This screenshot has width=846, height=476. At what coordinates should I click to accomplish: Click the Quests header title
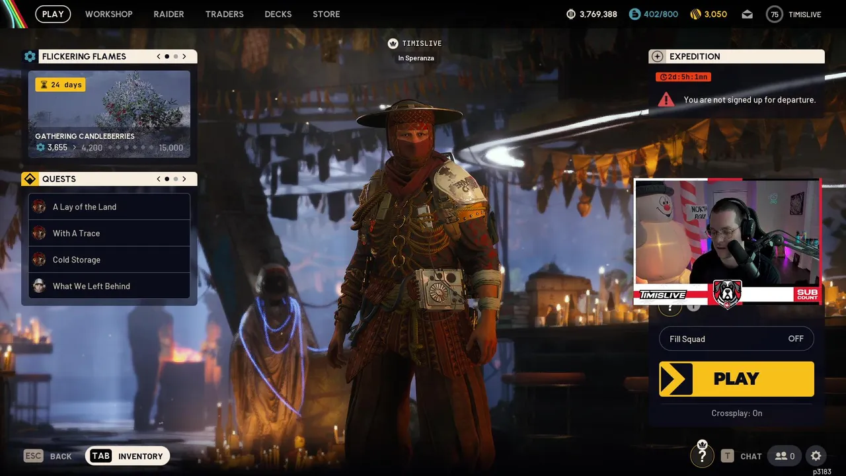59,178
